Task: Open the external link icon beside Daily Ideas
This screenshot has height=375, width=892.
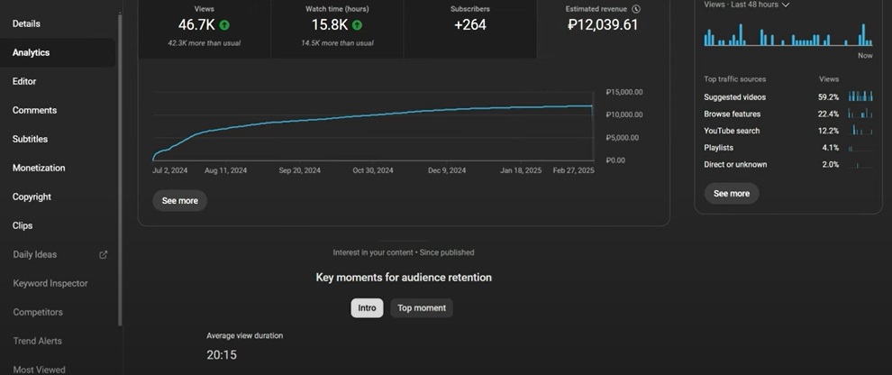Action: 103,255
